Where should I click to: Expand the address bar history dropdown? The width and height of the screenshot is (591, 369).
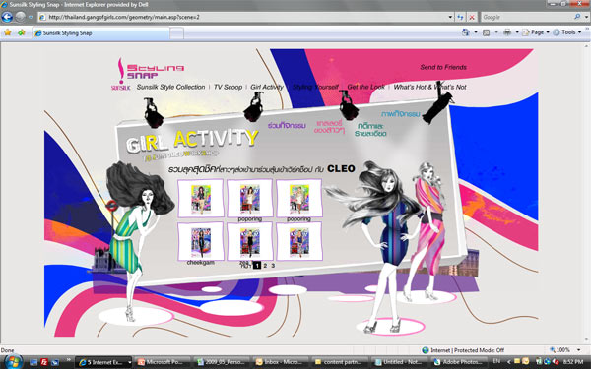[x=450, y=17]
